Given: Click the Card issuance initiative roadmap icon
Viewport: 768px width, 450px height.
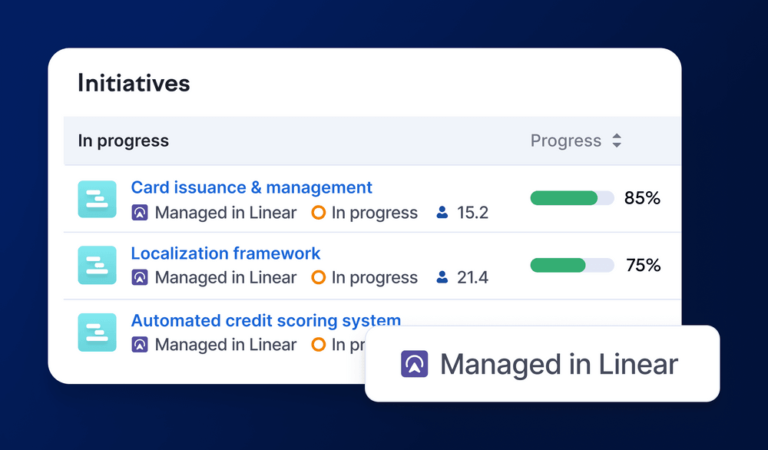Looking at the screenshot, I should click(x=97, y=200).
